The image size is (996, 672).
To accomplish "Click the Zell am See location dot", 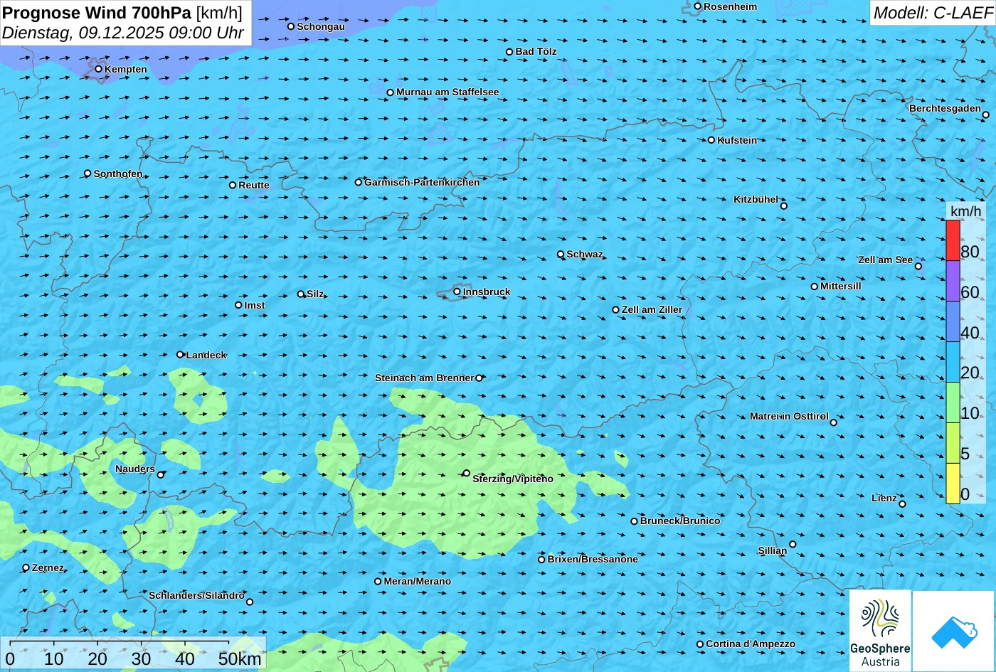I will point(918,266).
